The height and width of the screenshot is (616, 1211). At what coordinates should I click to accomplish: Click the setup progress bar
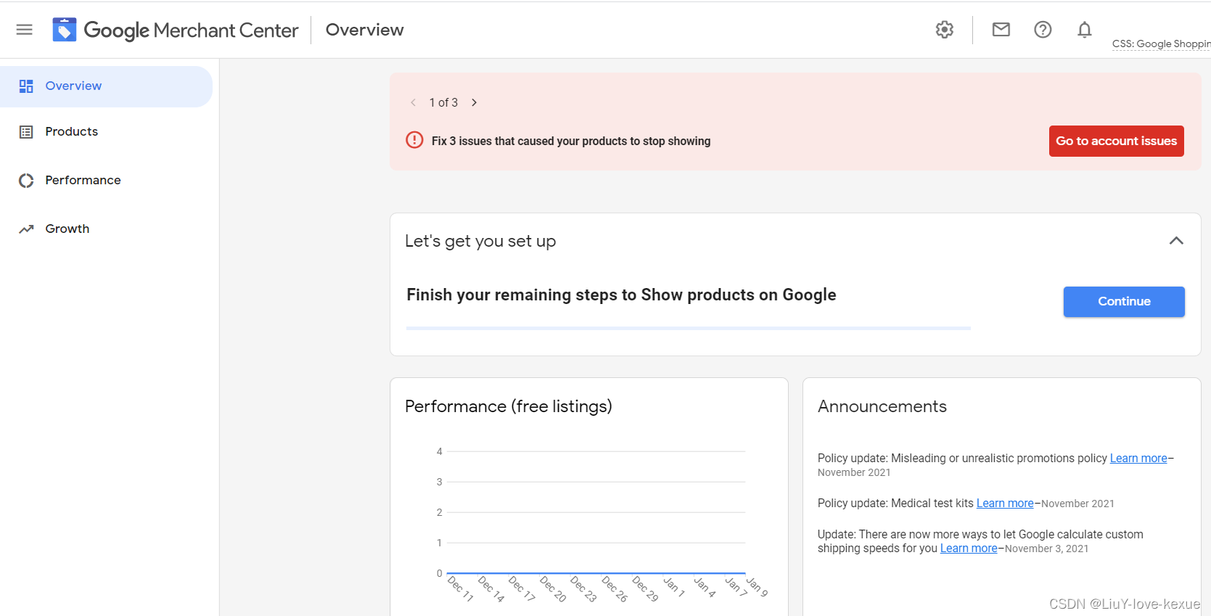pyautogui.click(x=688, y=329)
